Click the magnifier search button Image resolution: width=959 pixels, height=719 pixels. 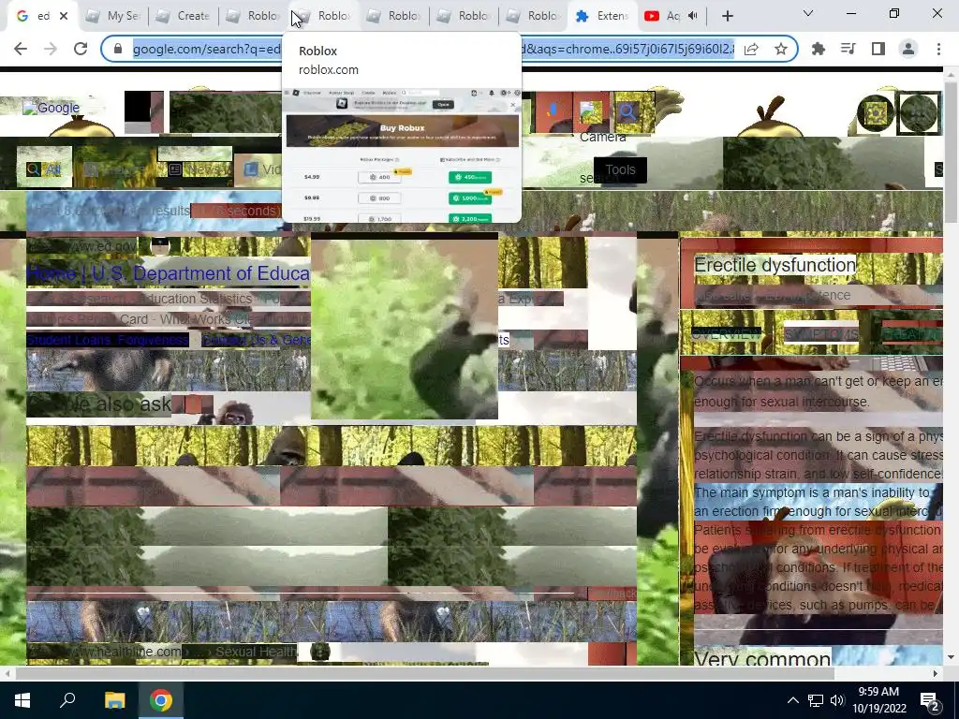click(627, 112)
